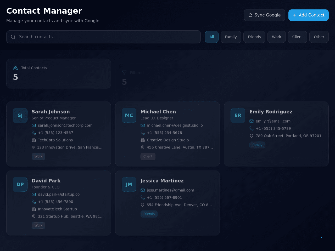Click the Lead UX Designer title

point(157,118)
